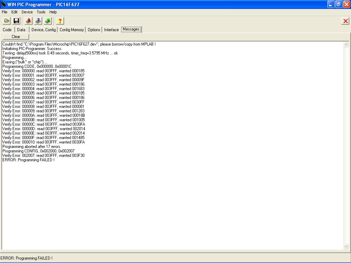
Task: Click Verify Error 000008 wanted 000081 line
Action: tap(44, 107)
